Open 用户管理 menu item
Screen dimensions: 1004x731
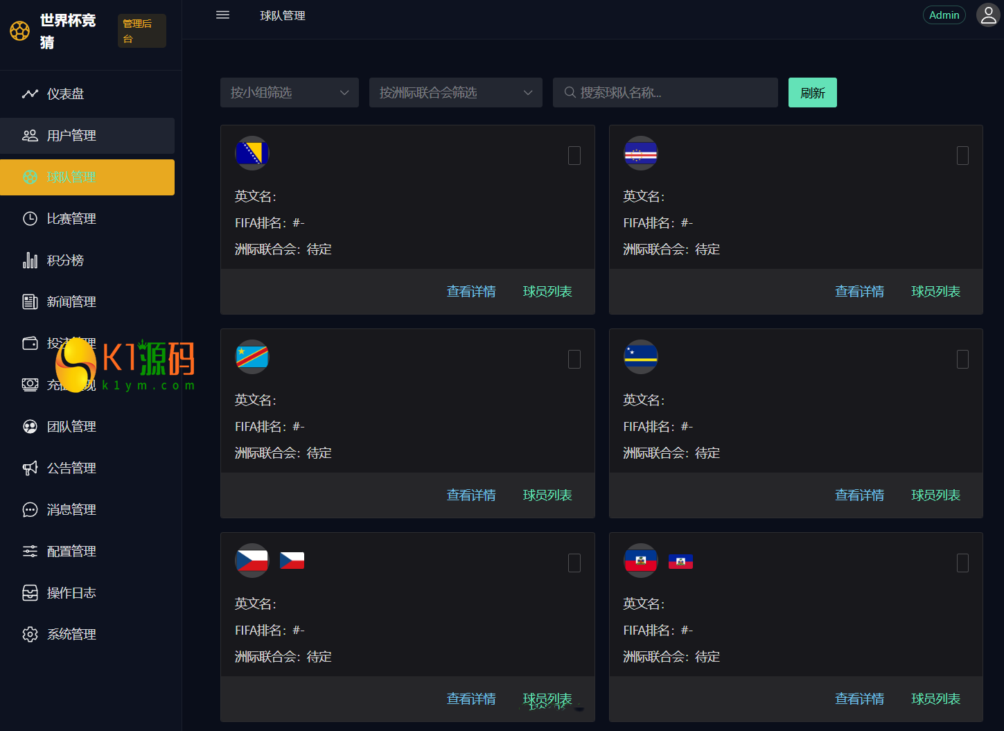[87, 136]
